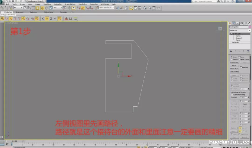
Task: Open the Edit menu
Action: [x=8, y=4]
